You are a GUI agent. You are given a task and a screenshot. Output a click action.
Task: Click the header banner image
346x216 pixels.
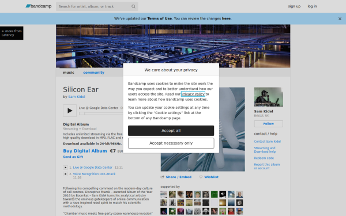click(173, 46)
